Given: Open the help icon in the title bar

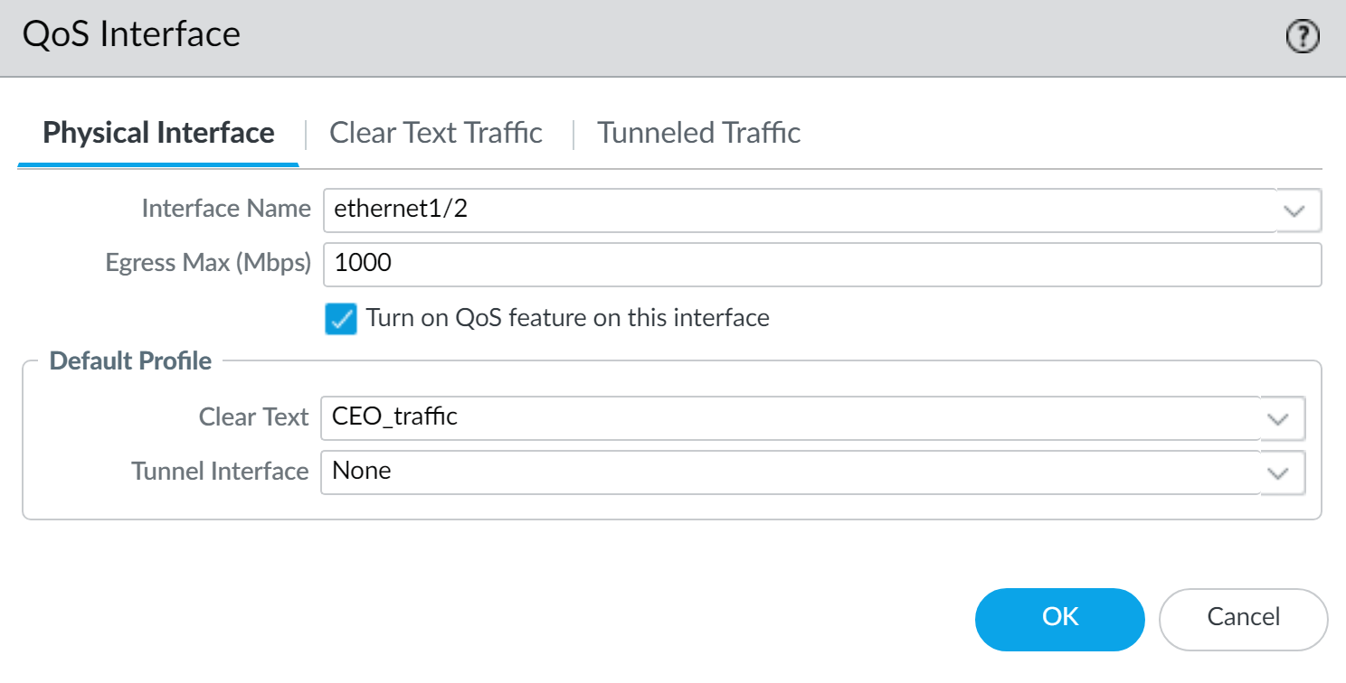Looking at the screenshot, I should (1302, 36).
